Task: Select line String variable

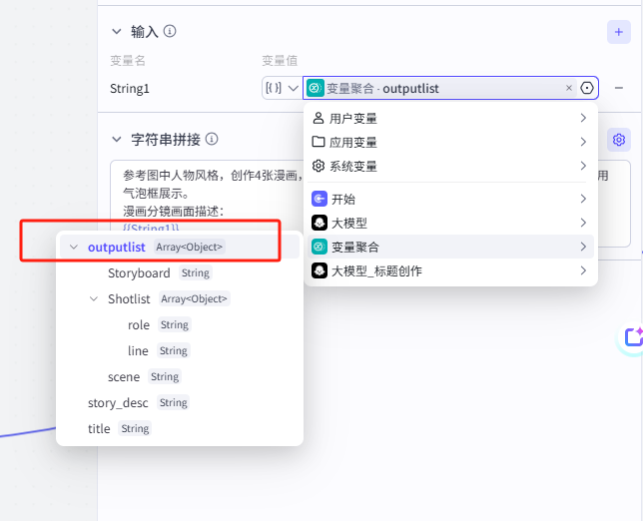Action: pos(159,351)
